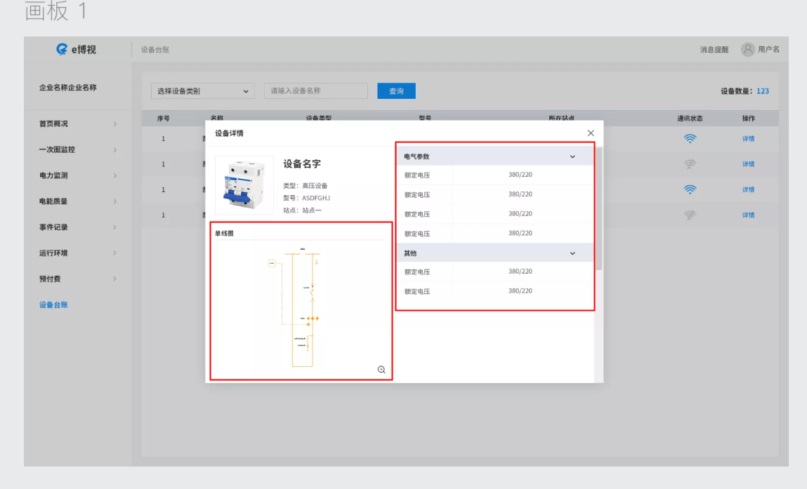Open 电力监测 in sidebar
The height and width of the screenshot is (489, 807).
click(77, 175)
